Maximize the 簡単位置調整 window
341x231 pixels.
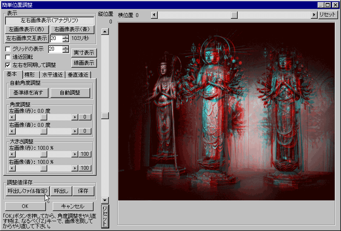click(x=328, y=5)
